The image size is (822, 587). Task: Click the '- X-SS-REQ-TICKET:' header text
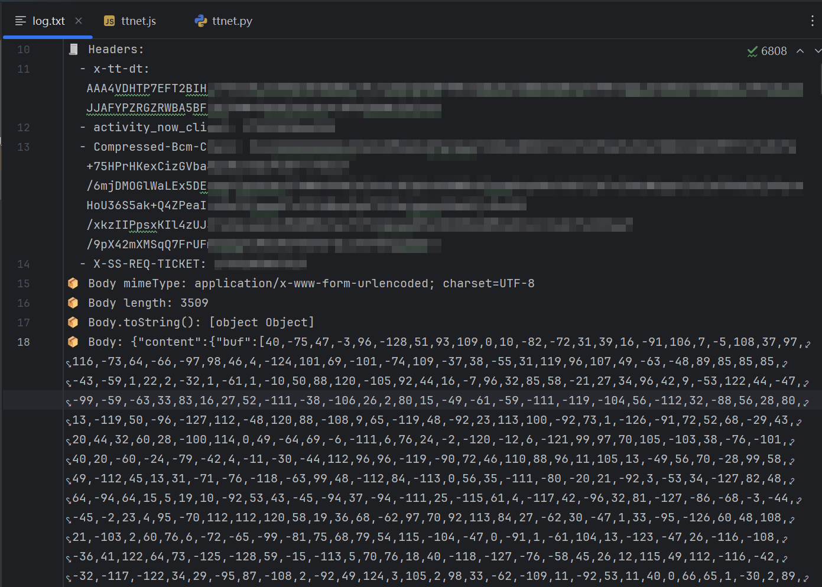pyautogui.click(x=143, y=264)
